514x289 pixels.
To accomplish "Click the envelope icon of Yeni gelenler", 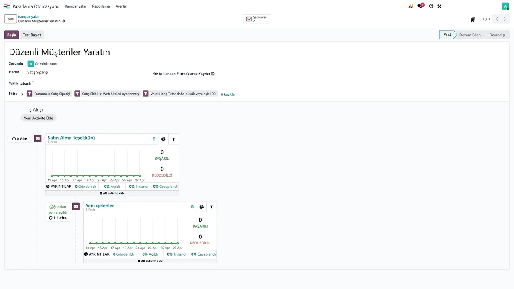I will click(x=75, y=206).
